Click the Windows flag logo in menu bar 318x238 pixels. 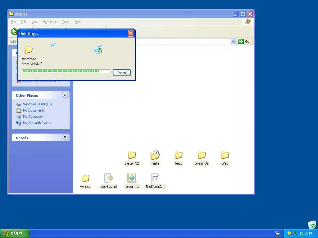pyautogui.click(x=248, y=22)
